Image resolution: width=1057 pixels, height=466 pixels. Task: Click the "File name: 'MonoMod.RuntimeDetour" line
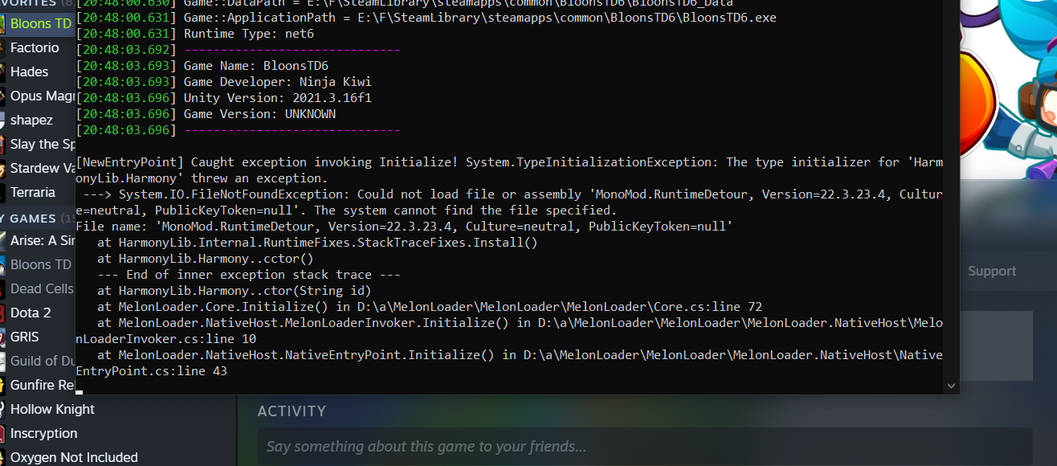pyautogui.click(x=404, y=227)
